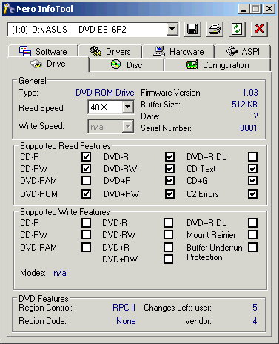Screen dimensions: 279x344
Task: Click the ASUS DVD-E616P2 drive combo box
Action: [93, 30]
